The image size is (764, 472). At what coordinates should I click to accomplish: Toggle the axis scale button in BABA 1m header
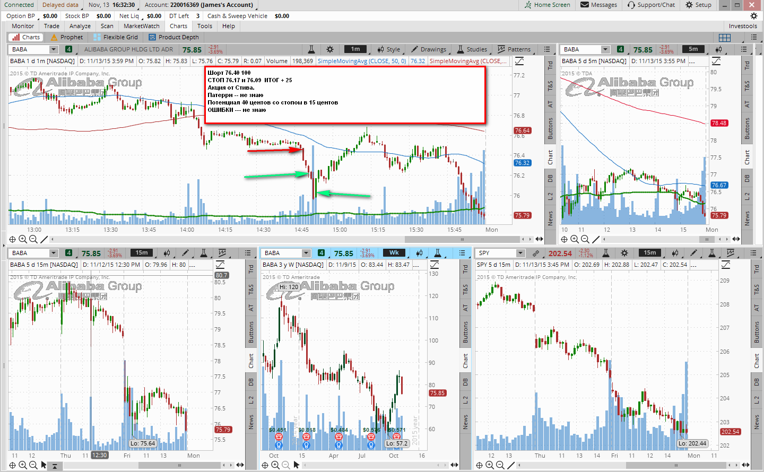coord(519,61)
